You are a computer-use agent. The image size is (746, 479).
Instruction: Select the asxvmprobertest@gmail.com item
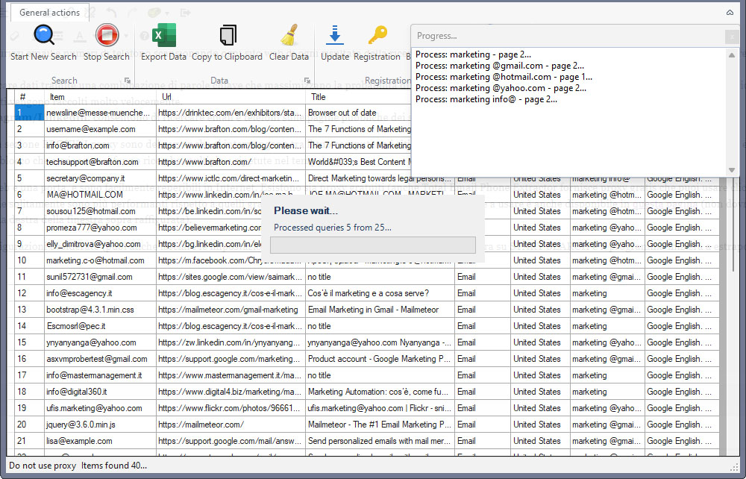[x=101, y=359]
